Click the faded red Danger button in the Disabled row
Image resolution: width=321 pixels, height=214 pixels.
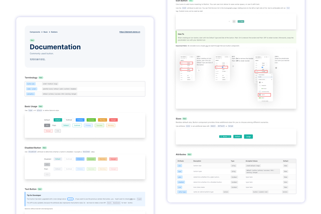(113, 159)
